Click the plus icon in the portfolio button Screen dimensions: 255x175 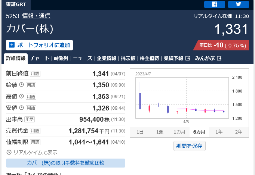point(12,45)
